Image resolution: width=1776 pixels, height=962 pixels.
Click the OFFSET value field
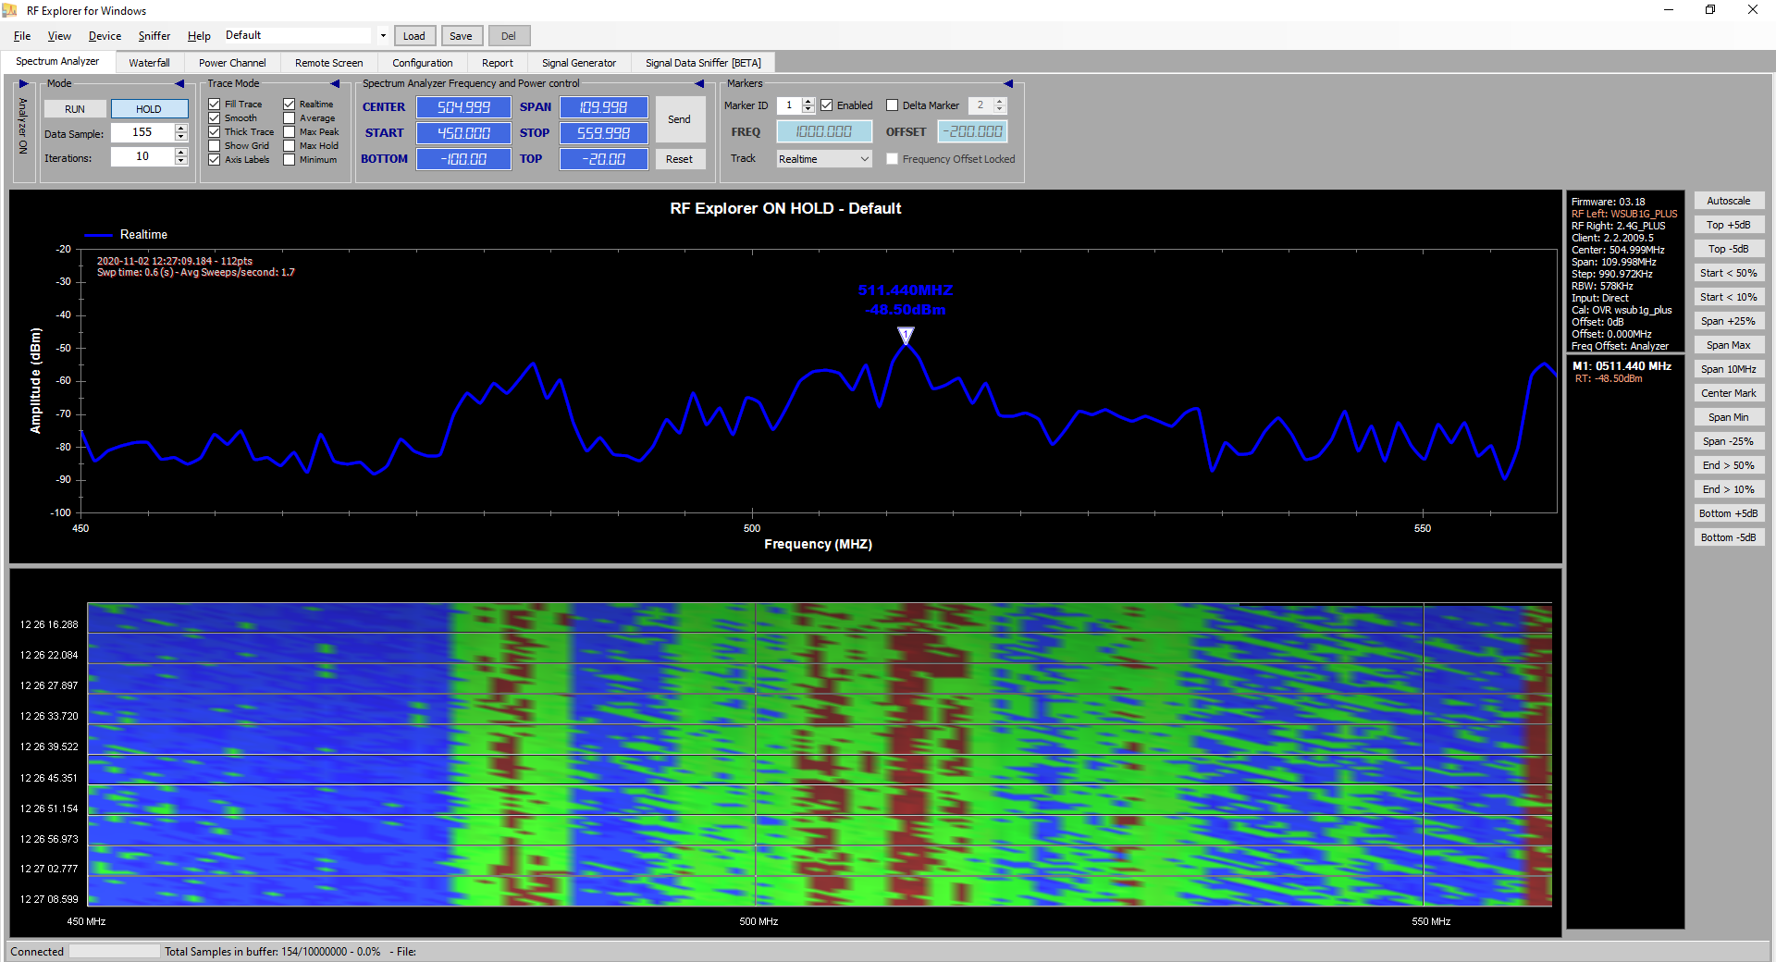(x=972, y=132)
